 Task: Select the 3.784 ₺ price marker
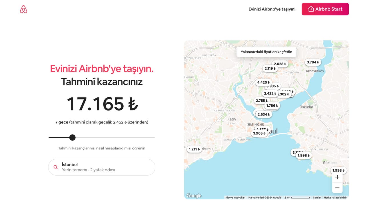click(x=313, y=62)
